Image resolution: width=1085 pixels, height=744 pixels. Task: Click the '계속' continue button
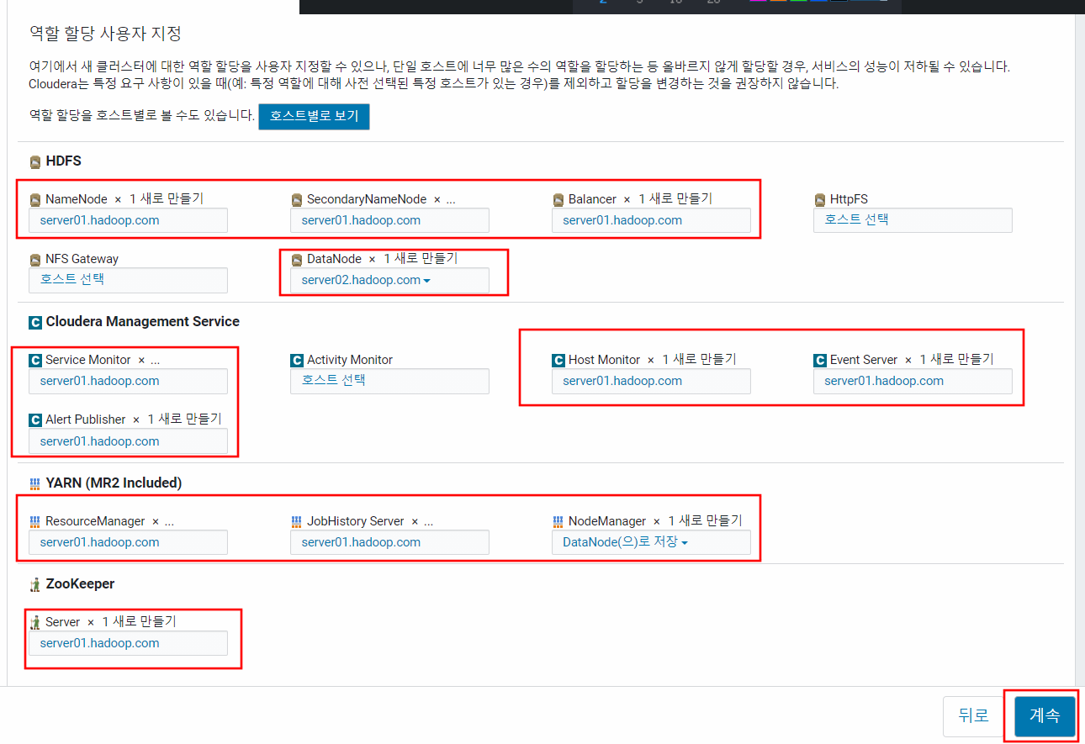coord(1045,716)
